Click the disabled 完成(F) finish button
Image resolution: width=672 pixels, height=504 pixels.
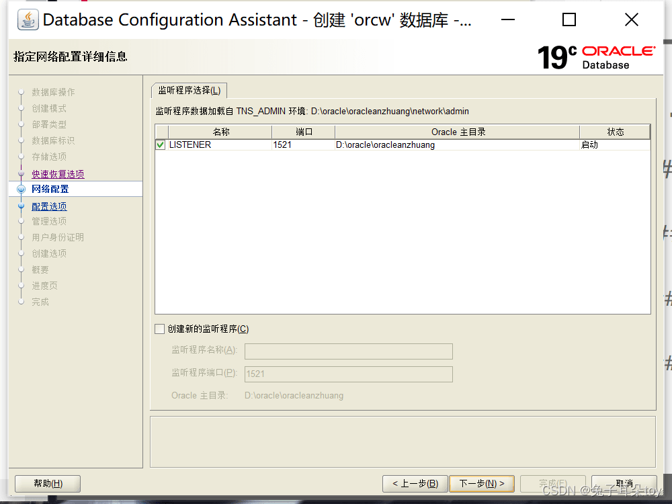pyautogui.click(x=553, y=484)
